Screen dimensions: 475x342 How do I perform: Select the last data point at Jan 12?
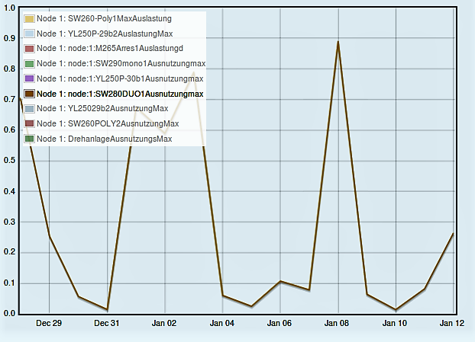(453, 233)
